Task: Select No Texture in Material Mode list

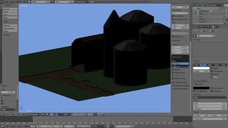Action: tap(180, 64)
